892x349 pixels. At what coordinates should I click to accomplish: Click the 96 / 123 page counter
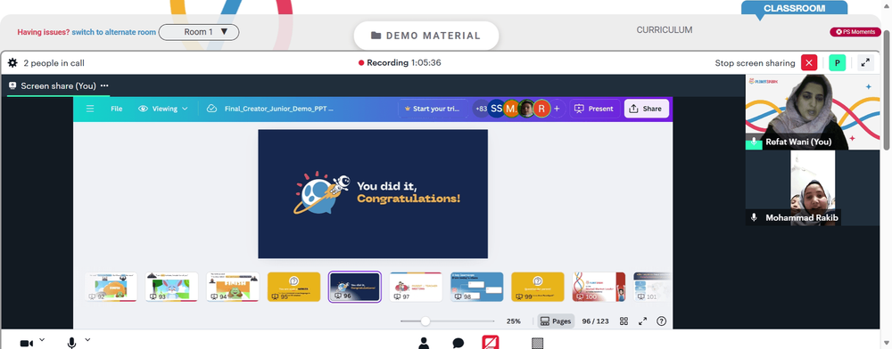[595, 321]
